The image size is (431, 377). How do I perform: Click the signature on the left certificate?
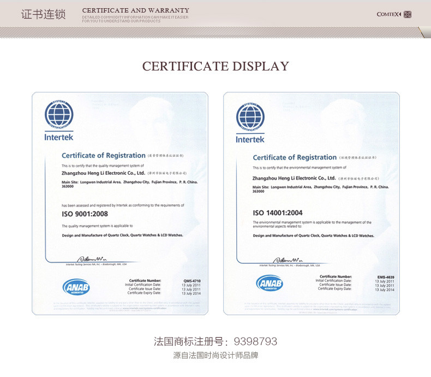[x=92, y=258]
